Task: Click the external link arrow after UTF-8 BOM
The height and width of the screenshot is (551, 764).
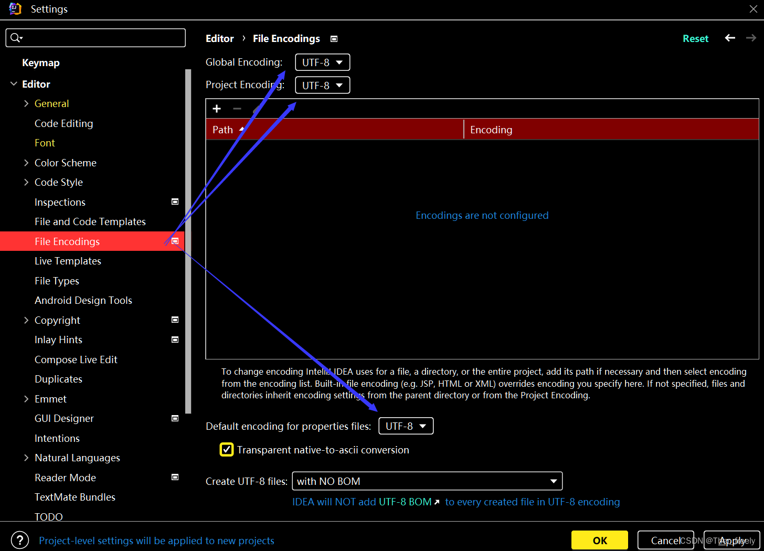Action: [437, 503]
